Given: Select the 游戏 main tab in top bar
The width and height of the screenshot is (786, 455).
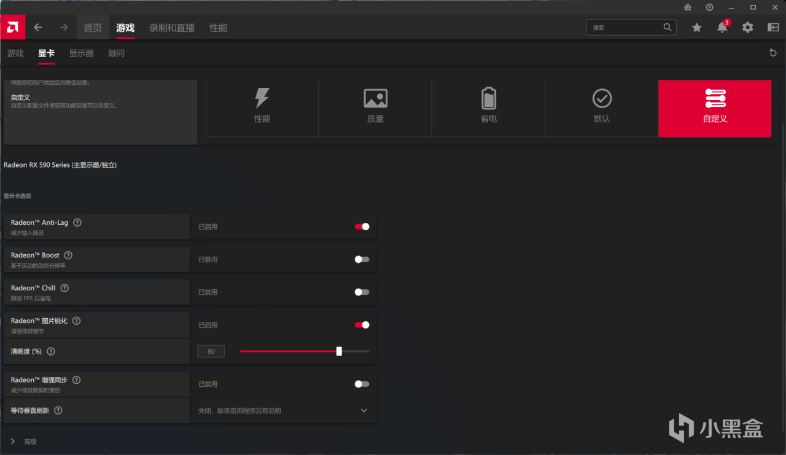Looking at the screenshot, I should click(125, 28).
